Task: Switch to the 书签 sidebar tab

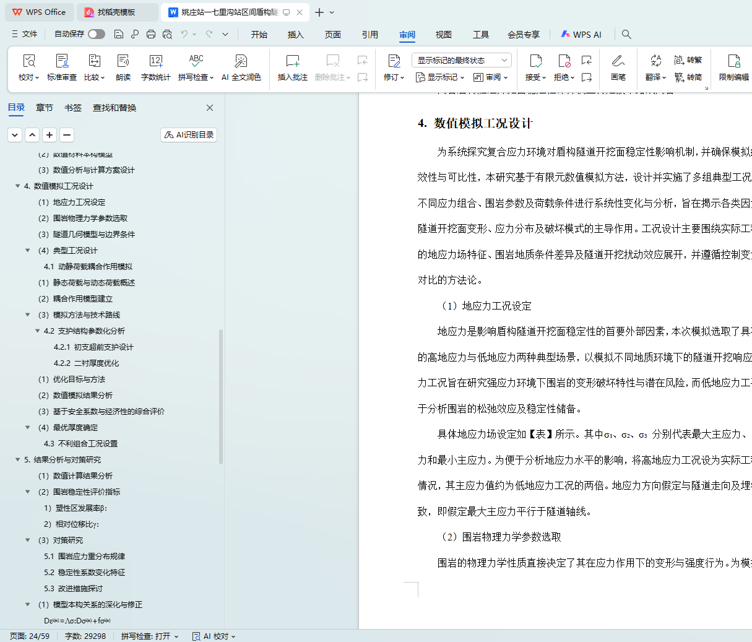Action: pyautogui.click(x=73, y=108)
